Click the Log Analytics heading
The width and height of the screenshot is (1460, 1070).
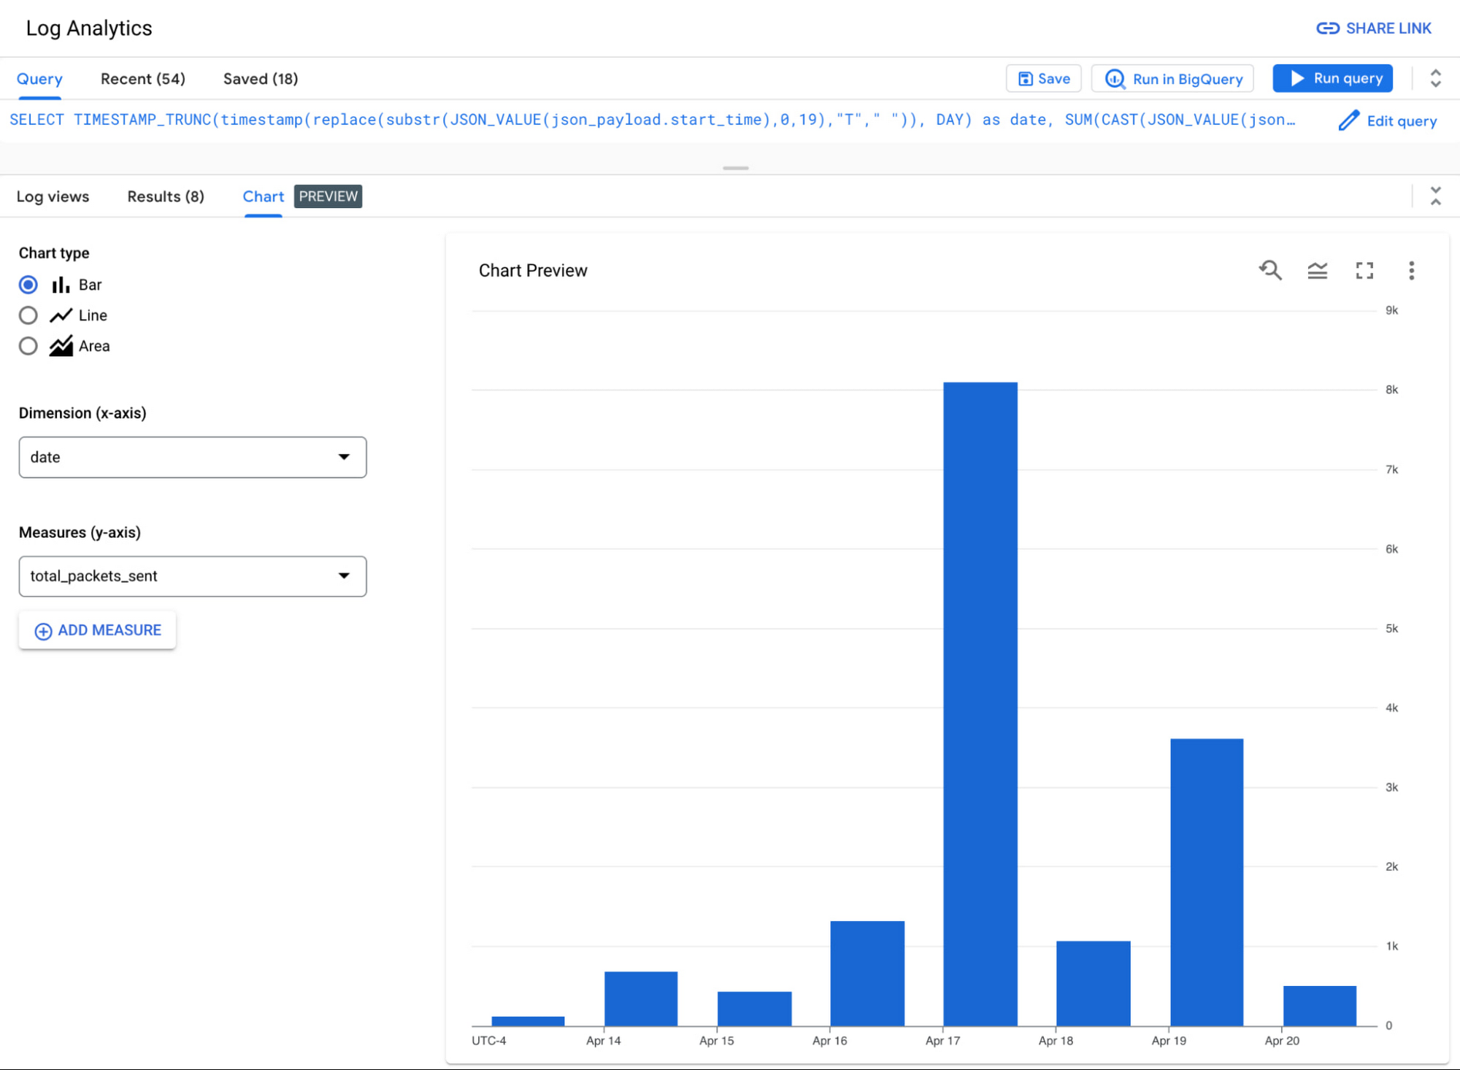coord(89,28)
